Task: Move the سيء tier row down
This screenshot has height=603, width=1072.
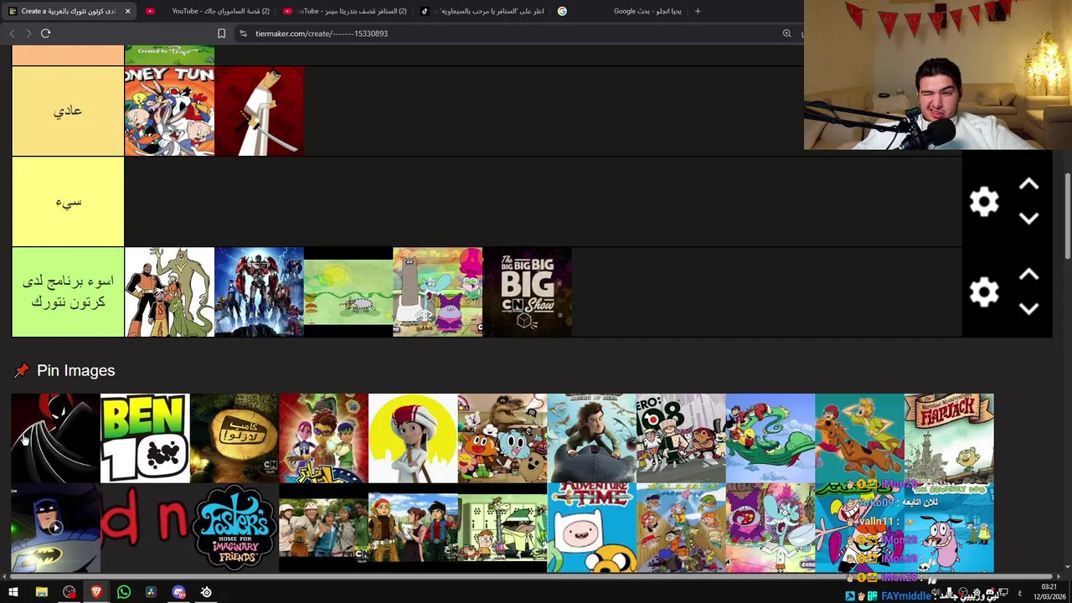Action: (1028, 219)
